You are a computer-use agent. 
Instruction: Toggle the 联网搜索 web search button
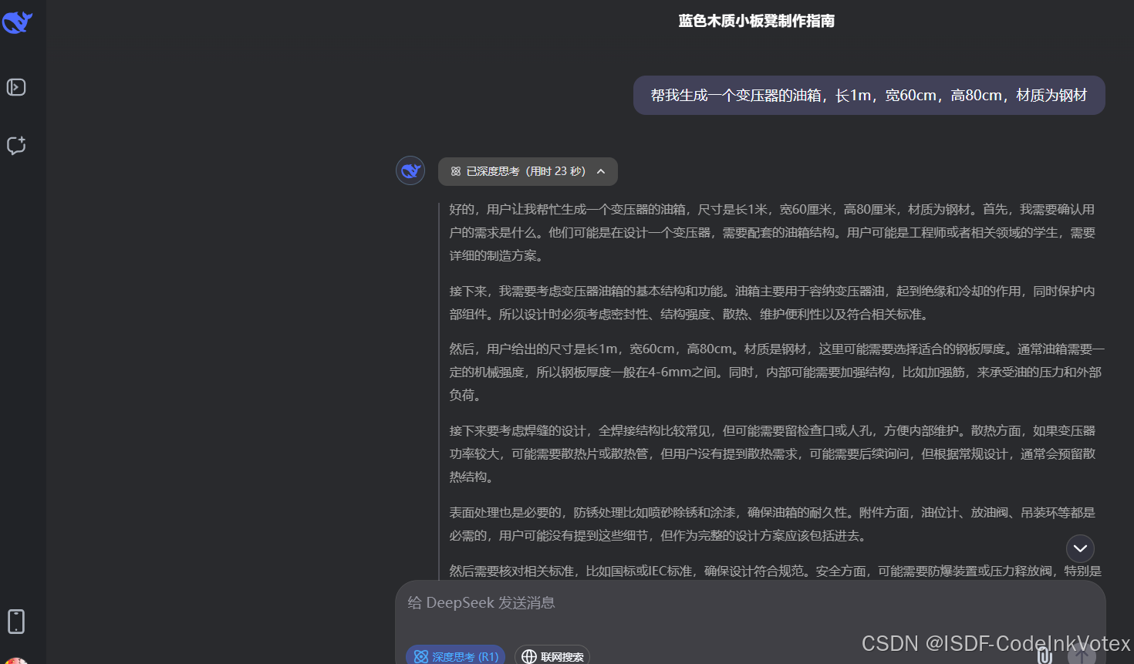pos(552,656)
